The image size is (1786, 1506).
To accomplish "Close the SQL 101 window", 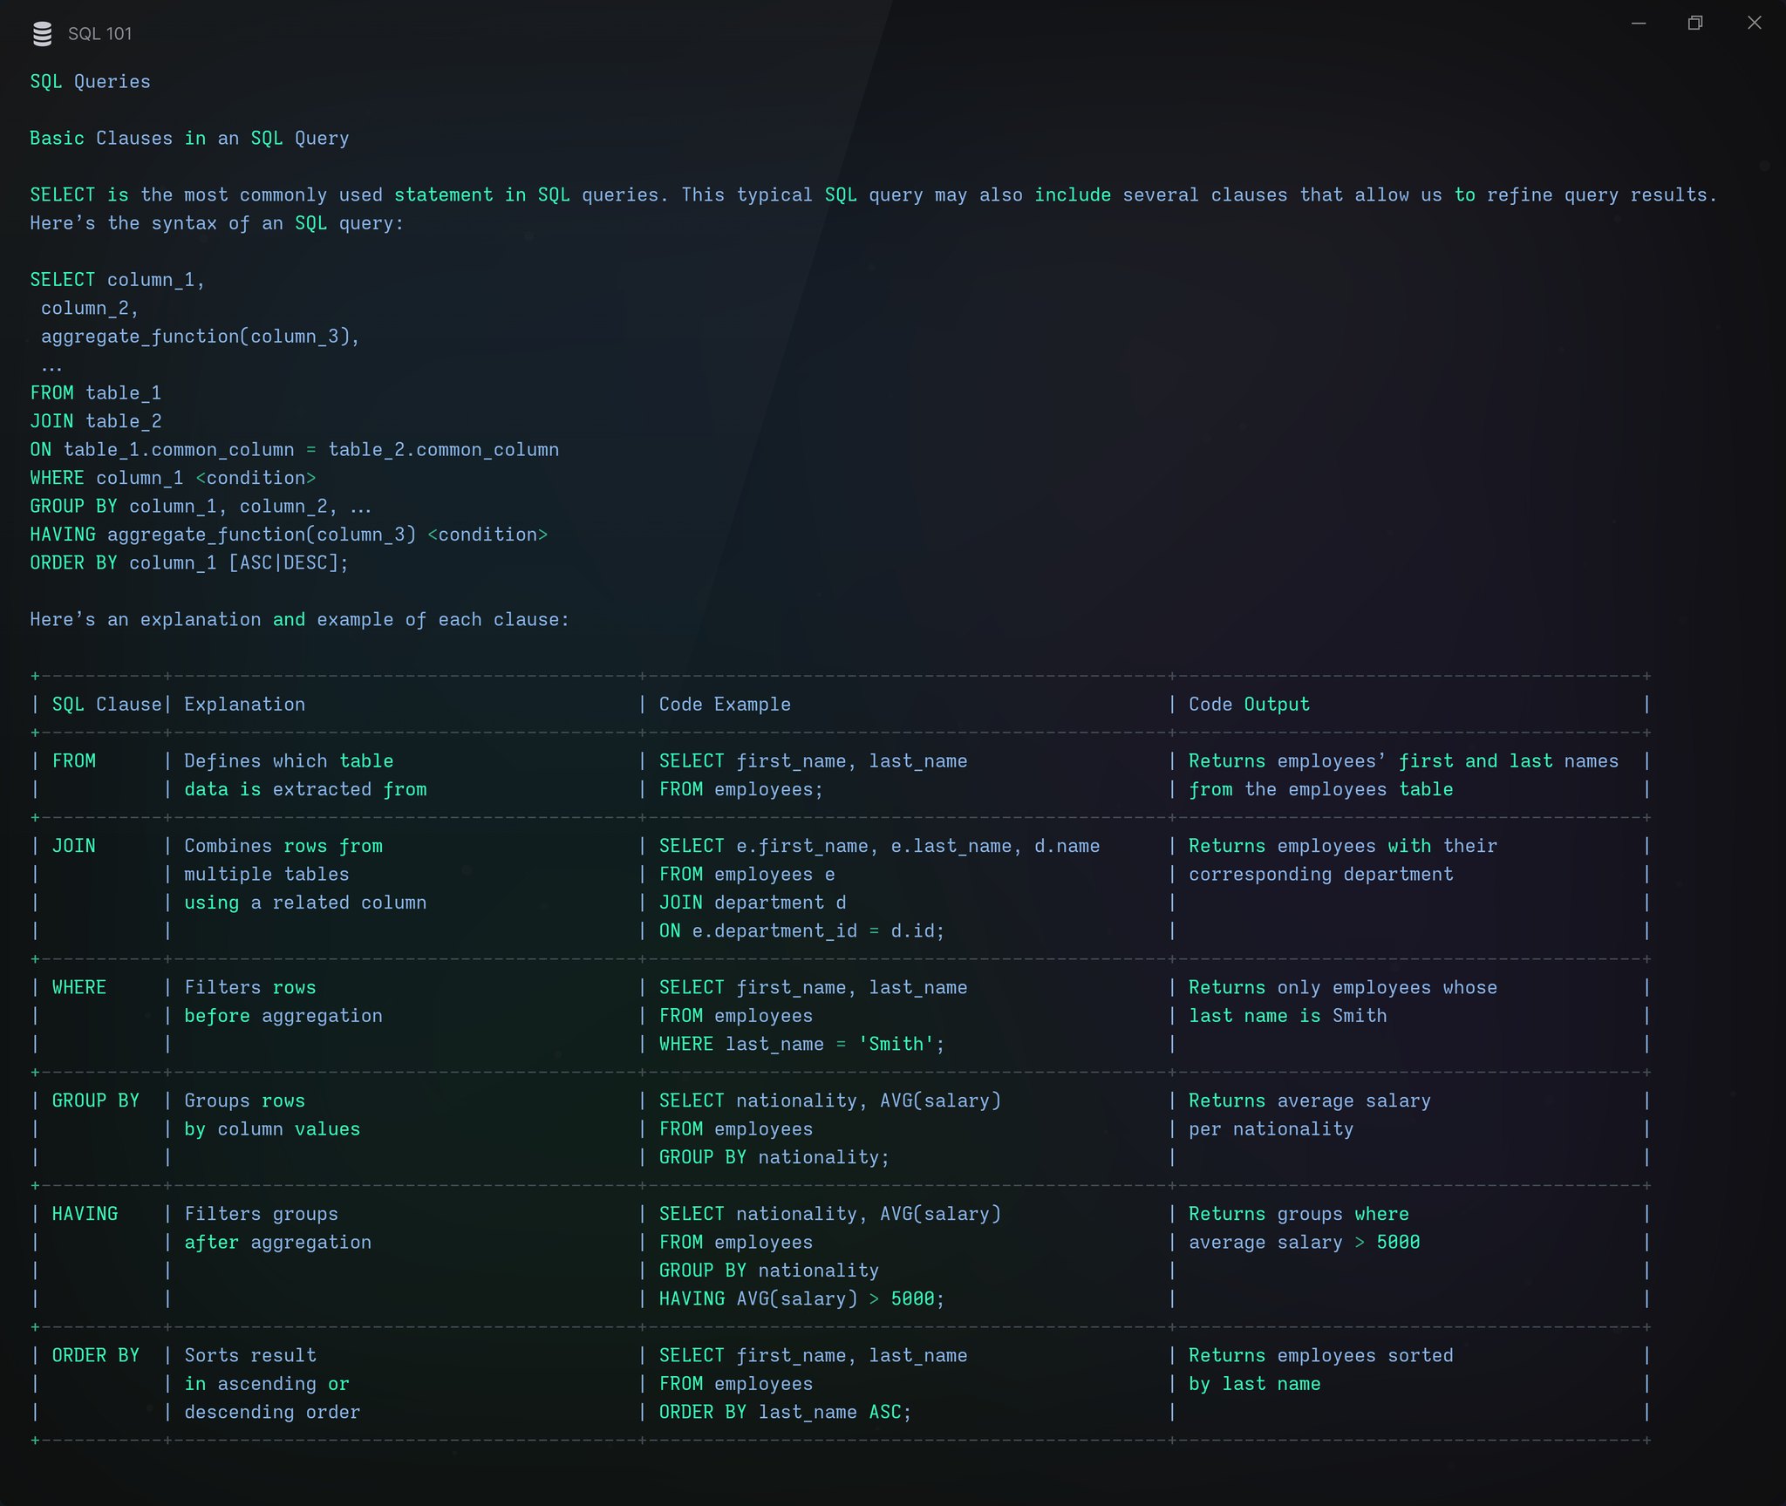I will [1755, 24].
